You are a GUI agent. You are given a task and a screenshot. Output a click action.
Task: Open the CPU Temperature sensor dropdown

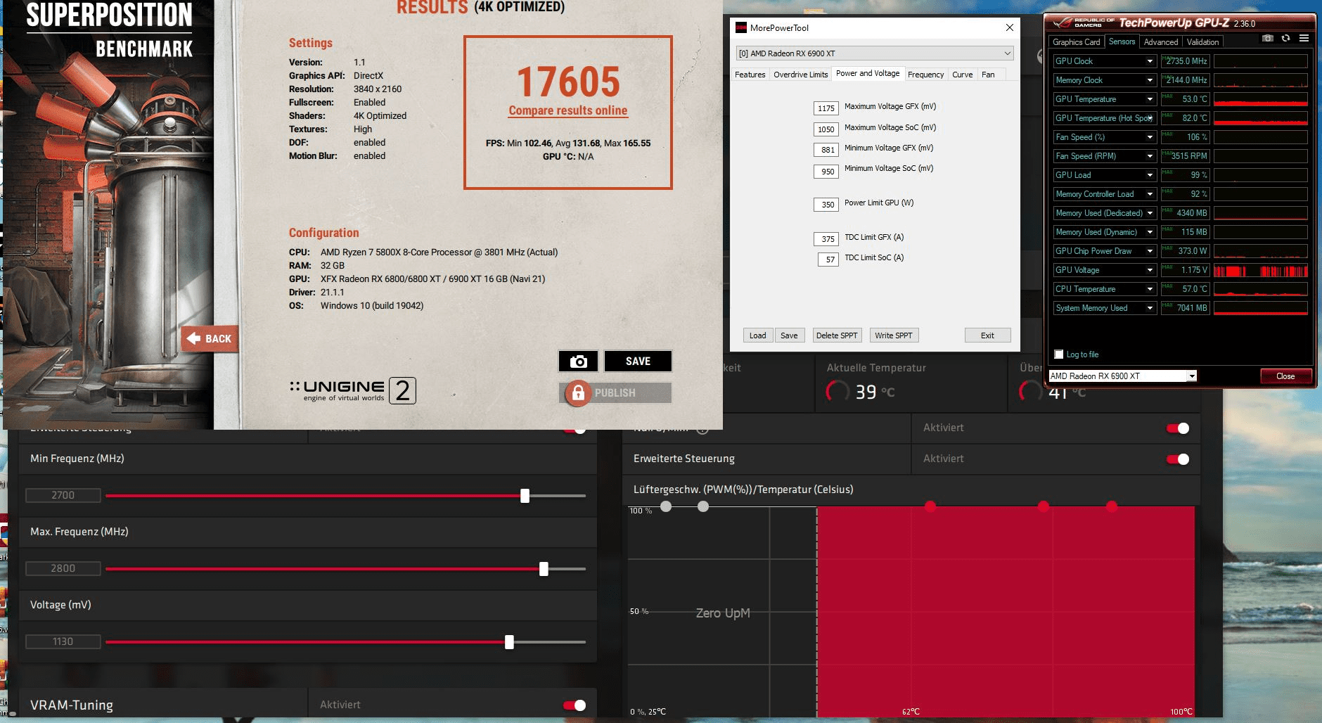(x=1150, y=289)
